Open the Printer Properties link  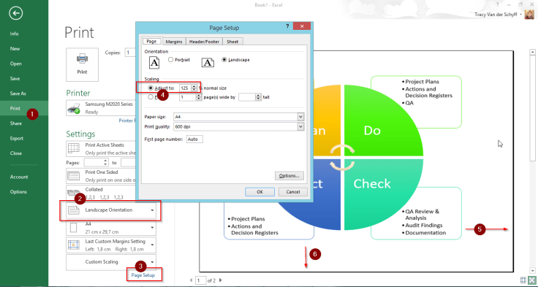128,120
